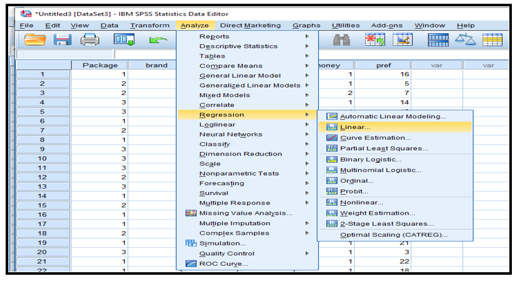Click the Save file disk icon
515x281 pixels.
tap(62, 41)
